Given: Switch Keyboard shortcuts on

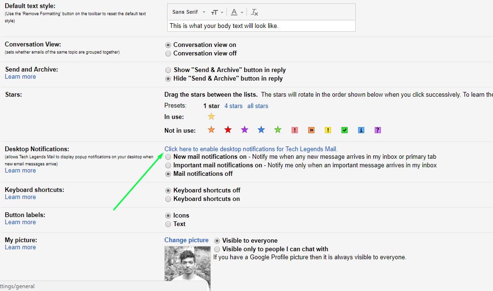Looking at the screenshot, I should point(168,199).
